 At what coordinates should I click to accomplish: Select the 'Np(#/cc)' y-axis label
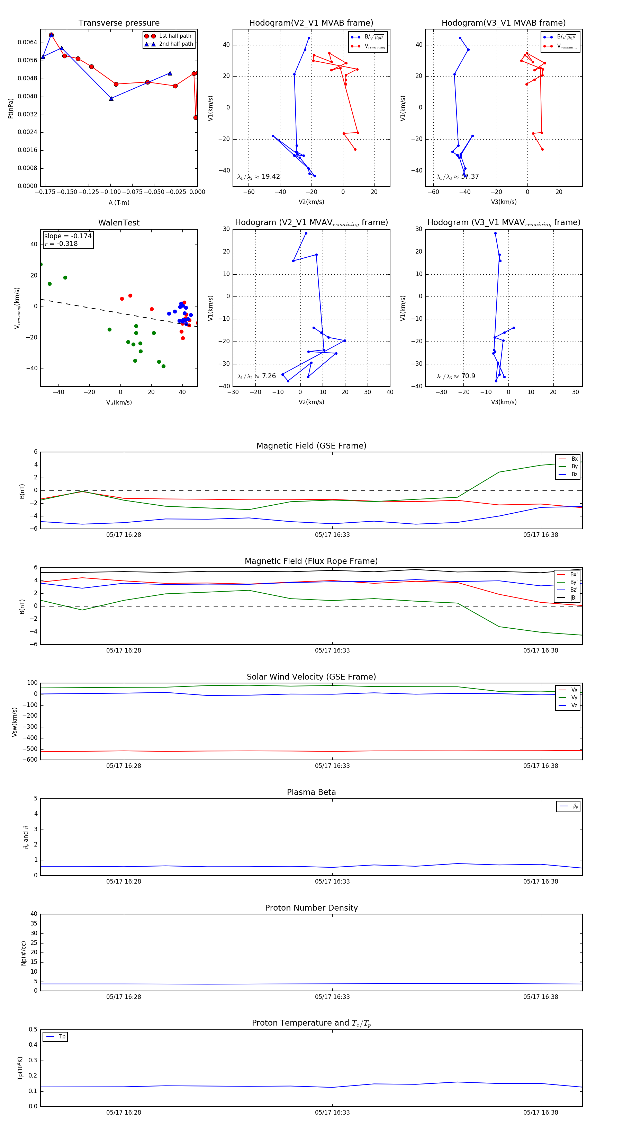pos(24,953)
